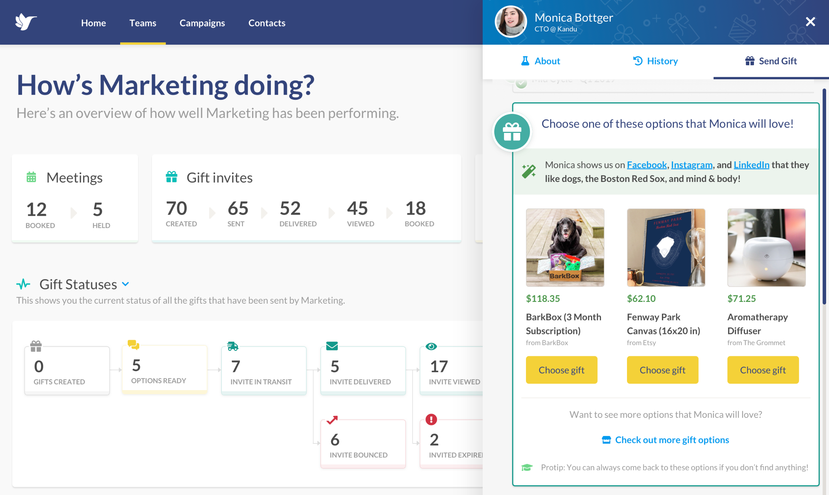Open the Options Ready status card
The image size is (829, 495).
click(165, 369)
